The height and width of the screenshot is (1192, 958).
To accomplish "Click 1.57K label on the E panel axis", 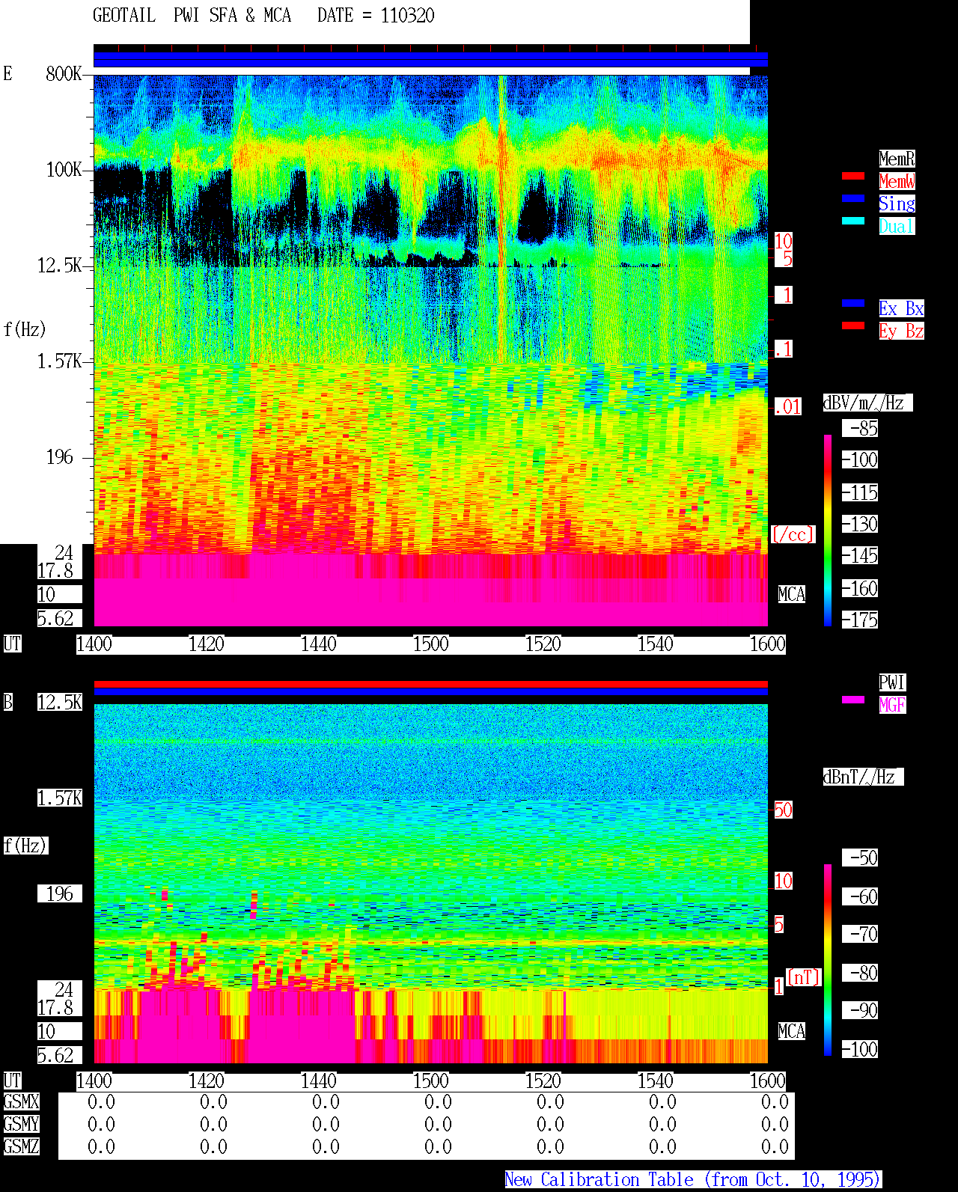I will (x=59, y=361).
